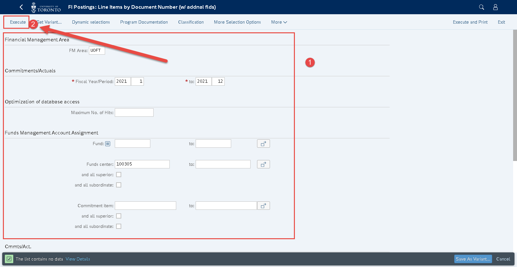The height and width of the screenshot is (267, 517).
Task: Click the from period field showing 1
Action: tap(137, 81)
